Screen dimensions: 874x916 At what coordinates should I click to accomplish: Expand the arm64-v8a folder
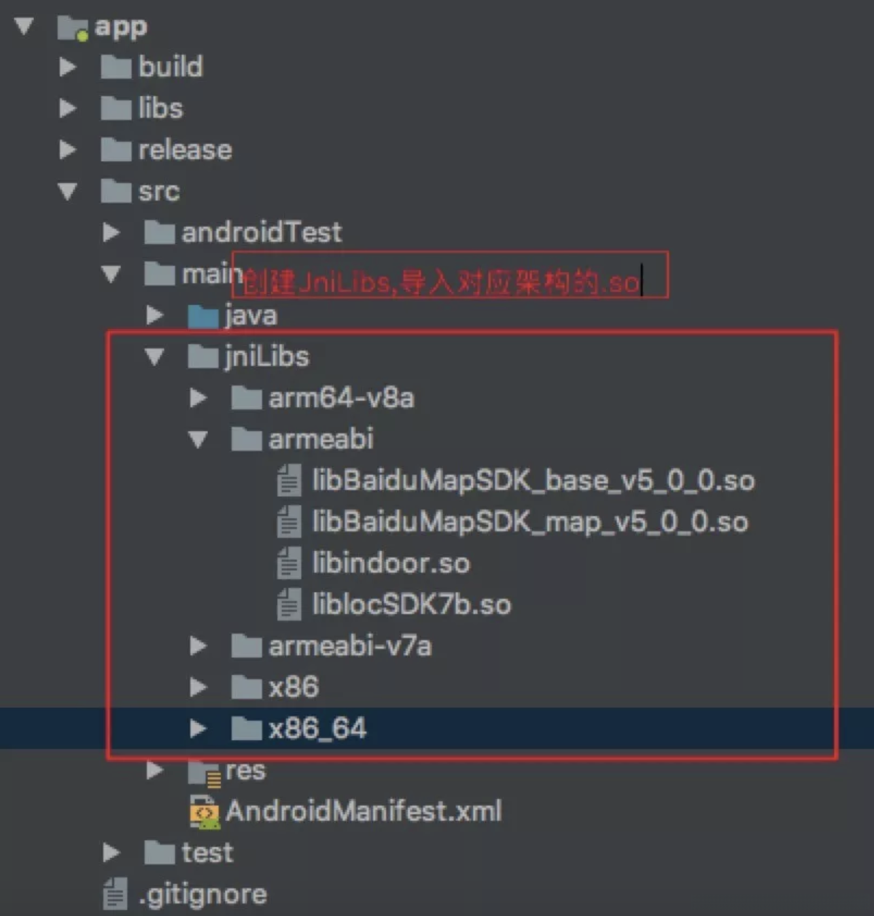click(x=198, y=398)
